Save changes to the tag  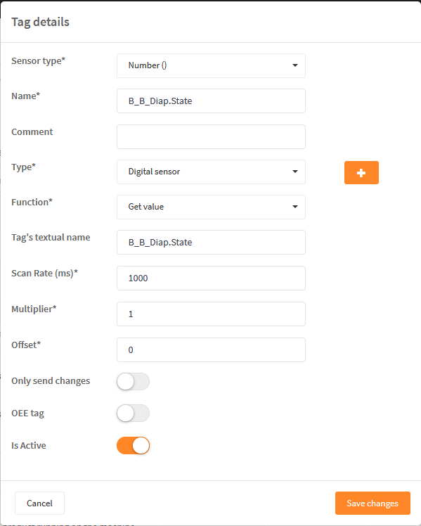pyautogui.click(x=373, y=503)
